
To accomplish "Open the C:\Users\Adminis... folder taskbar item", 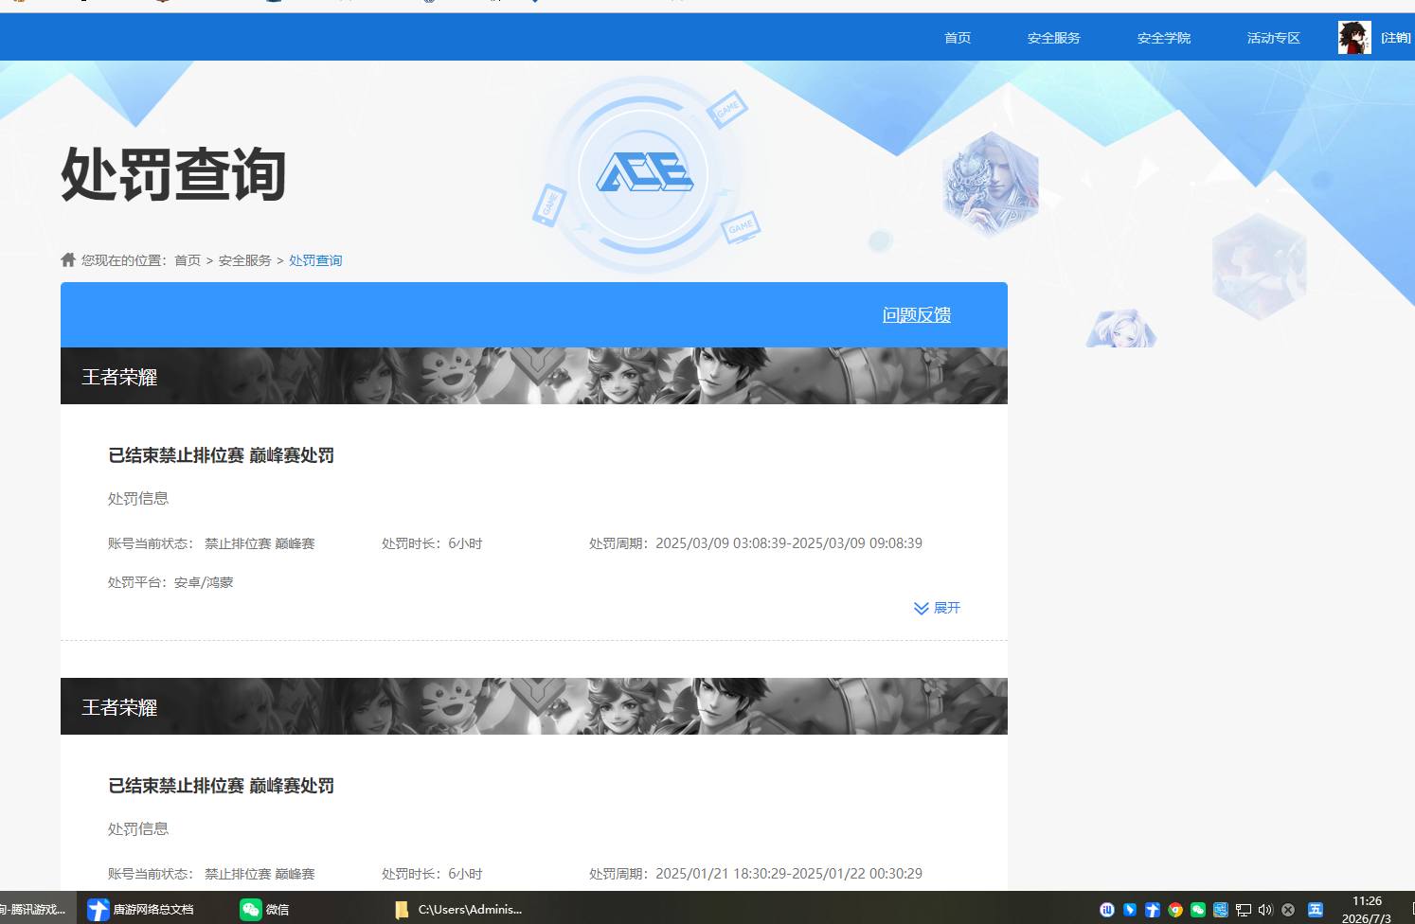I will coord(459,909).
